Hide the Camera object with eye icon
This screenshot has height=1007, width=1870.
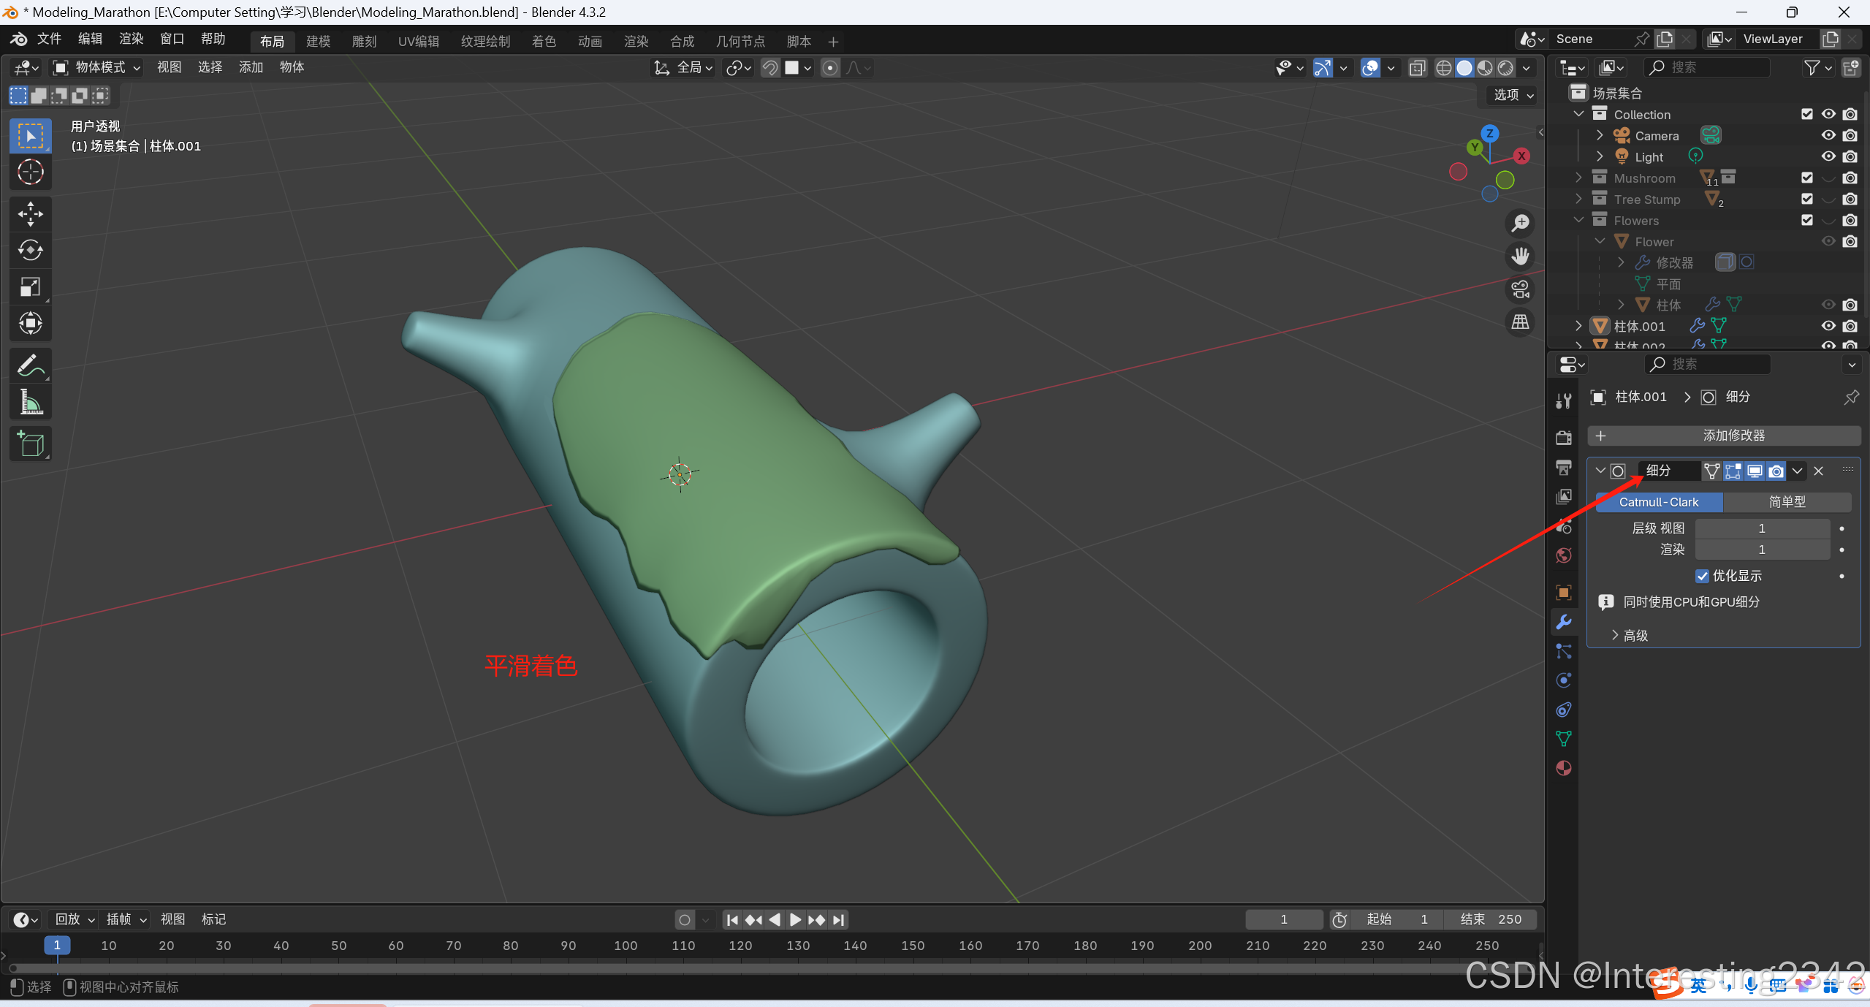click(1828, 135)
